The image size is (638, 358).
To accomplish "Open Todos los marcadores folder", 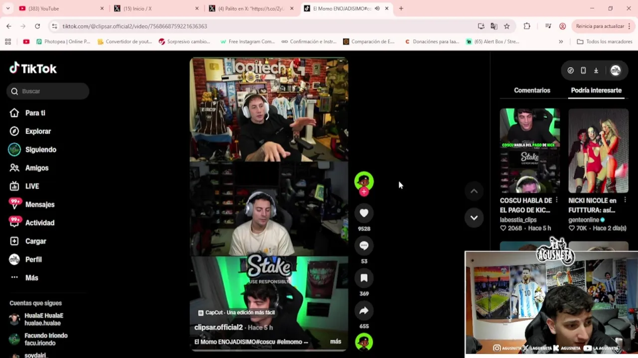I will tap(605, 42).
